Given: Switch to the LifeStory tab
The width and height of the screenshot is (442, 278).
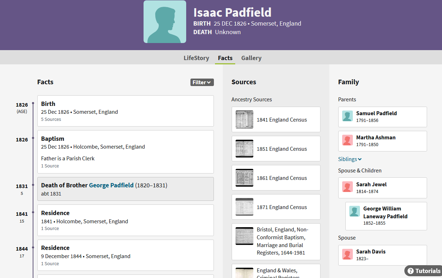Looking at the screenshot, I should pos(196,58).
